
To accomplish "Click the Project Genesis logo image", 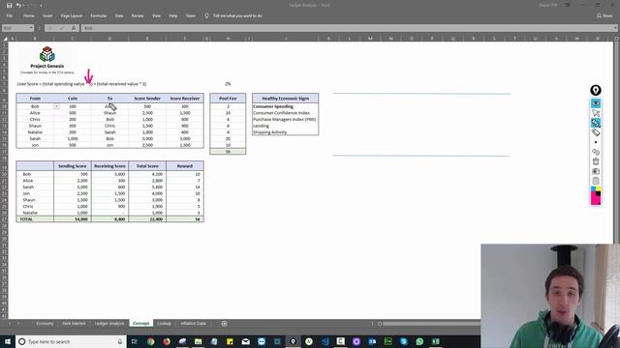I will click(47, 54).
